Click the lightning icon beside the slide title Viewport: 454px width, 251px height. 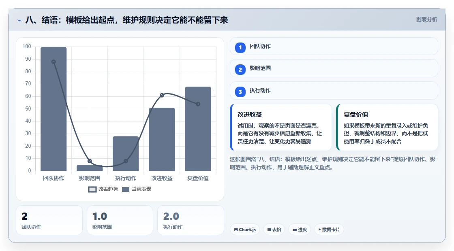pos(19,20)
